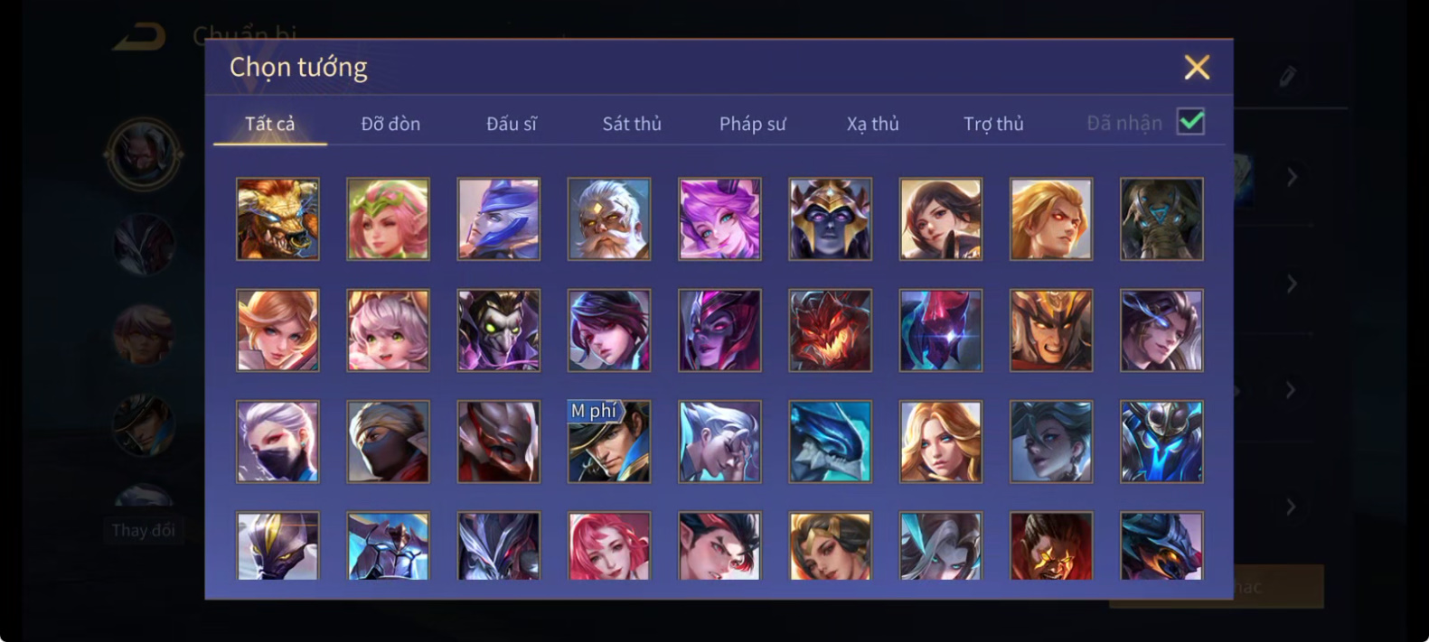Image resolution: width=1429 pixels, height=642 pixels.
Task: Switch to the 'Đỡ đòn' tab
Action: click(390, 124)
